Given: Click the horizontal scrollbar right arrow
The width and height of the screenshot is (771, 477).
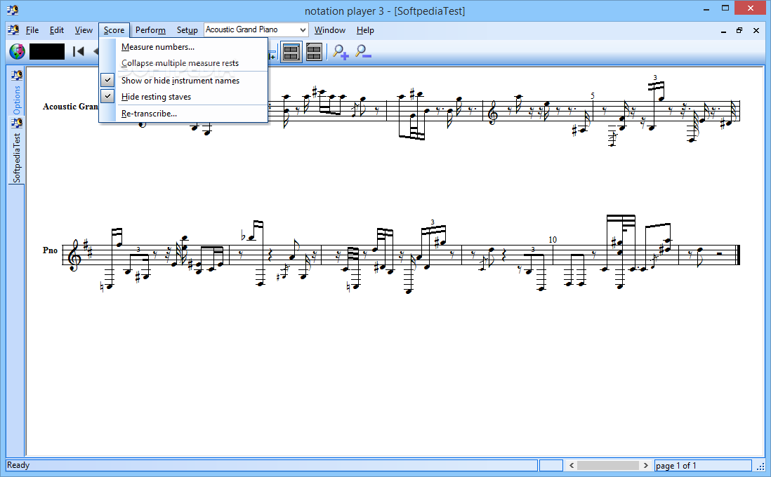Looking at the screenshot, I should coord(645,465).
